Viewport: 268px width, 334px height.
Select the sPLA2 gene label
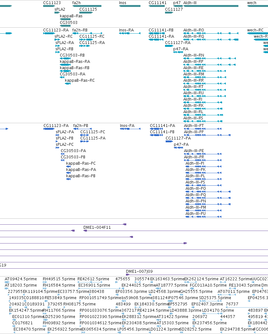click(60, 9)
